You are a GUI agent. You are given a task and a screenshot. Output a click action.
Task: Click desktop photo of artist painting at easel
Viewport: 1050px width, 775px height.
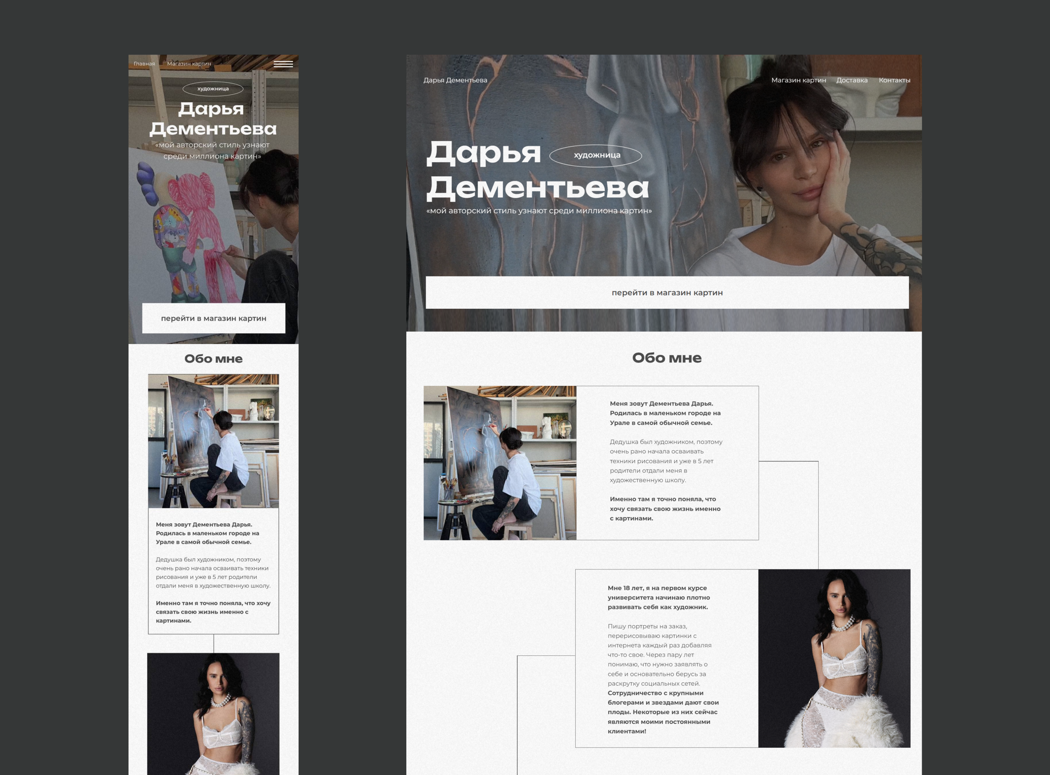tap(500, 463)
